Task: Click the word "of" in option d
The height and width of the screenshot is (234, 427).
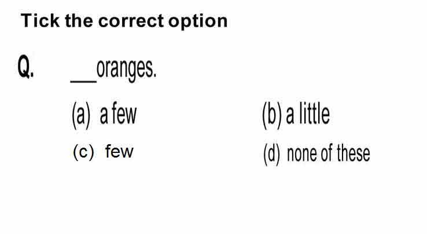Action: tap(327, 153)
